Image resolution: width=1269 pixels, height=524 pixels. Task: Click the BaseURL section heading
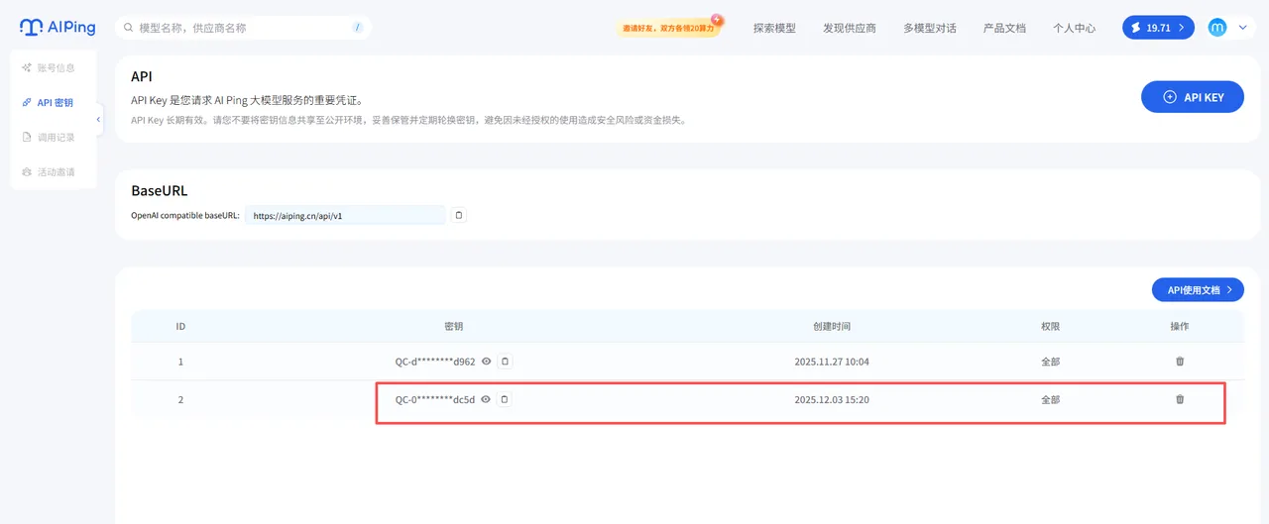click(x=160, y=190)
